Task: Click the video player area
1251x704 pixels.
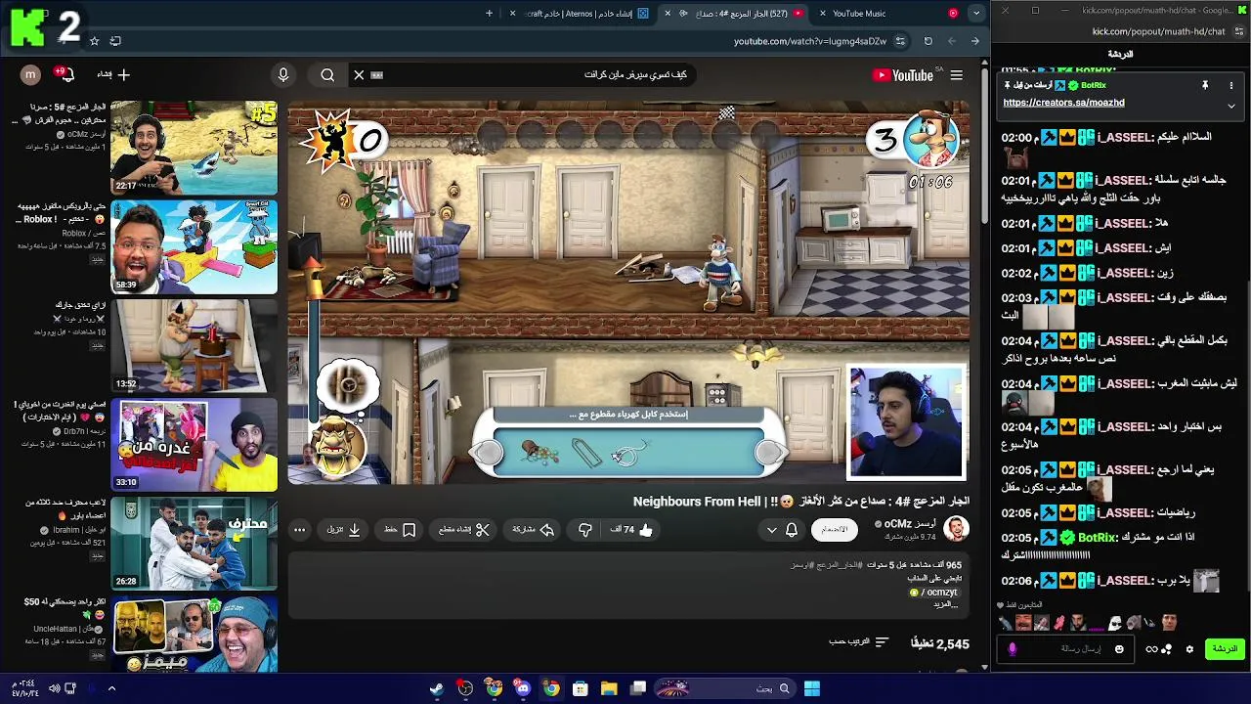Action: point(628,292)
